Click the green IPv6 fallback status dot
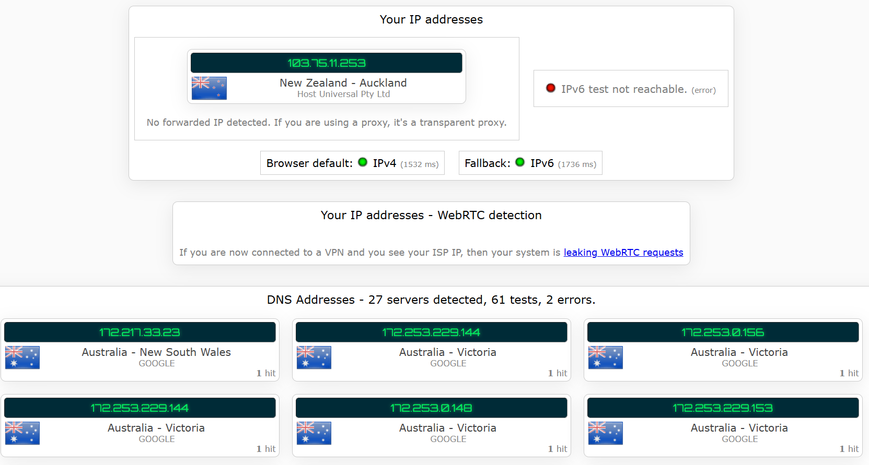Screen dimensions: 869x465 520,162
